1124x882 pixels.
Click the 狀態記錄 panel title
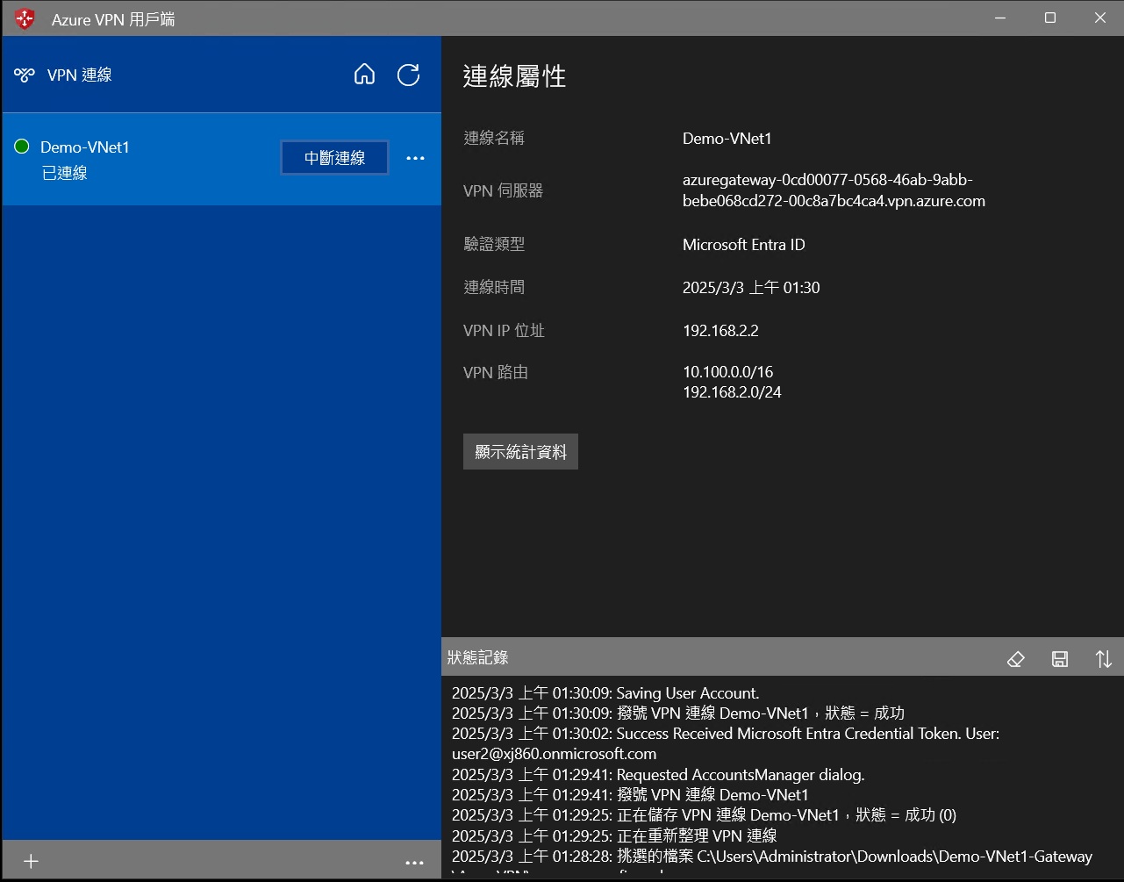[477, 657]
